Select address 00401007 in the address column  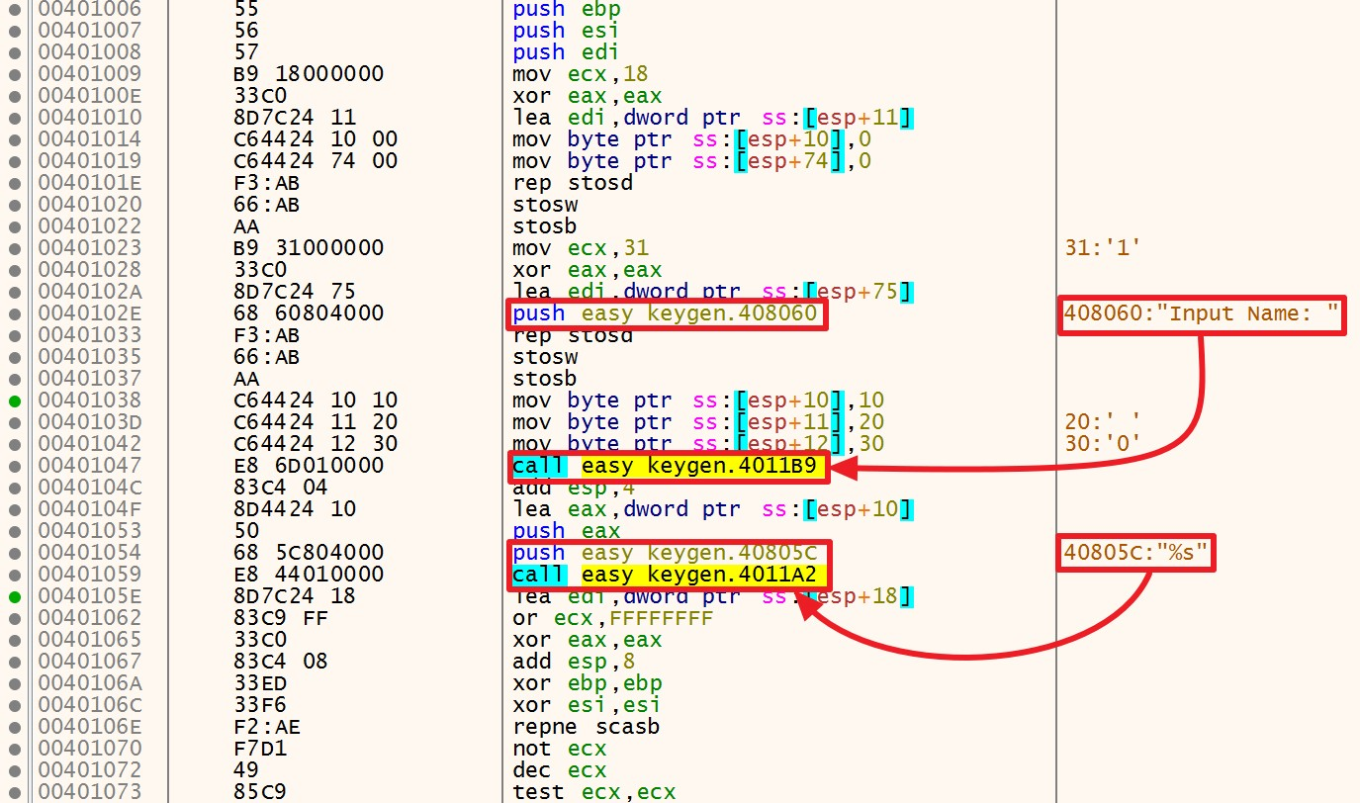89,31
